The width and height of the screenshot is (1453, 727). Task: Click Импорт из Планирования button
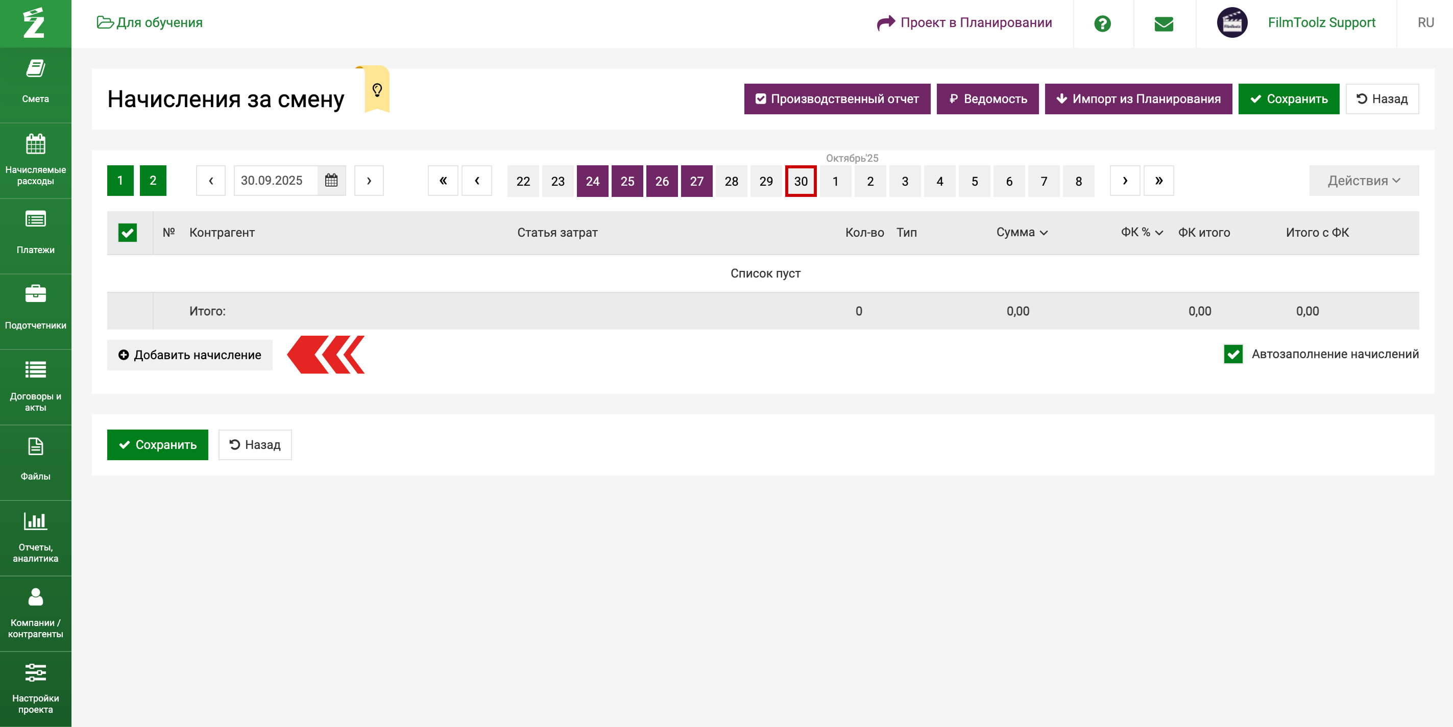coord(1137,99)
